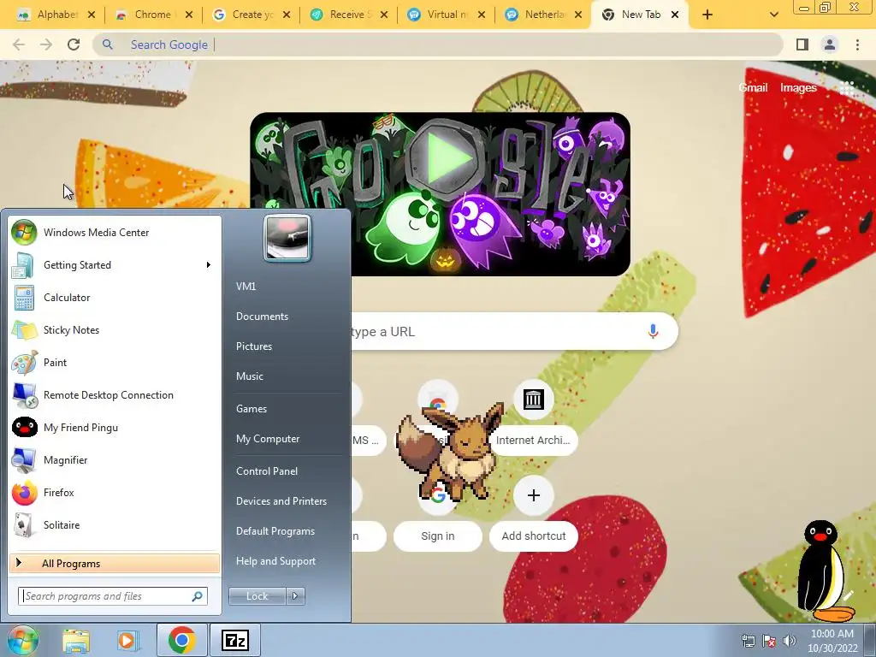Focus Search programs and files box
This screenshot has width=876, height=657.
[113, 596]
